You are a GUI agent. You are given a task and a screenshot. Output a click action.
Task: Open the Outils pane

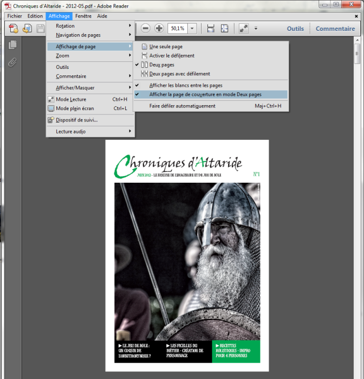coord(295,29)
